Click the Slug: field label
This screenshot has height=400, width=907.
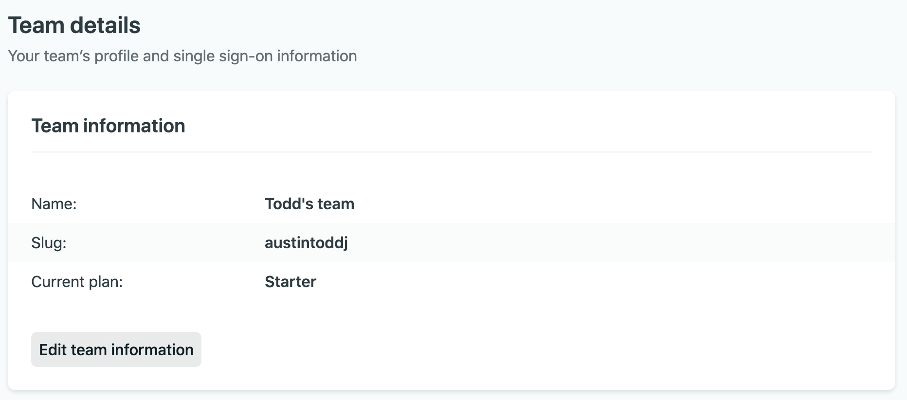click(49, 243)
